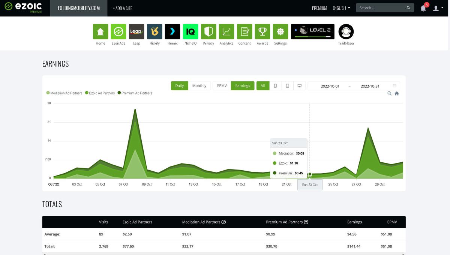Click the Visits column header

(x=103, y=222)
